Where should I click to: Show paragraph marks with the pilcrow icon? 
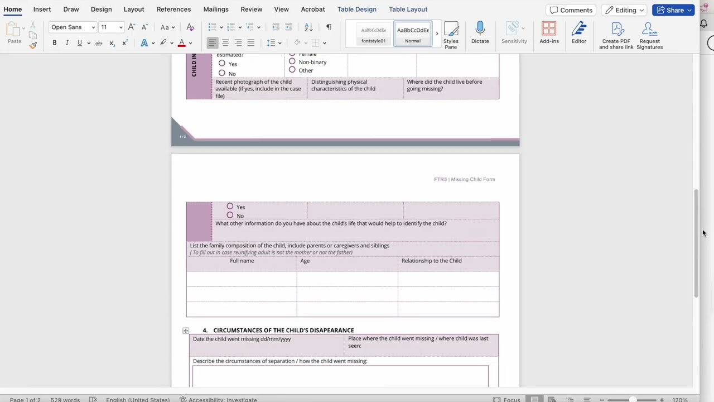329,27
